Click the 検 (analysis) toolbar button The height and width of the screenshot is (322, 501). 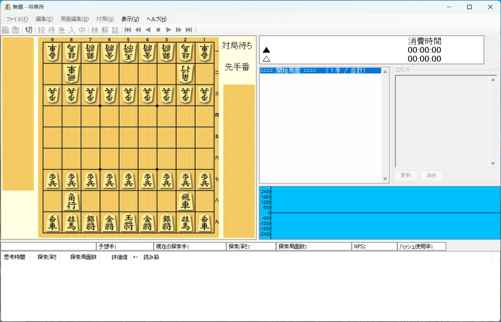95,30
